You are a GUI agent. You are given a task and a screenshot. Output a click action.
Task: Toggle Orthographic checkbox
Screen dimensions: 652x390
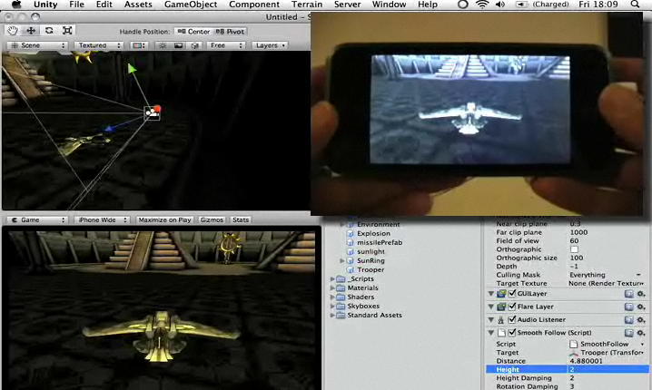tap(574, 249)
